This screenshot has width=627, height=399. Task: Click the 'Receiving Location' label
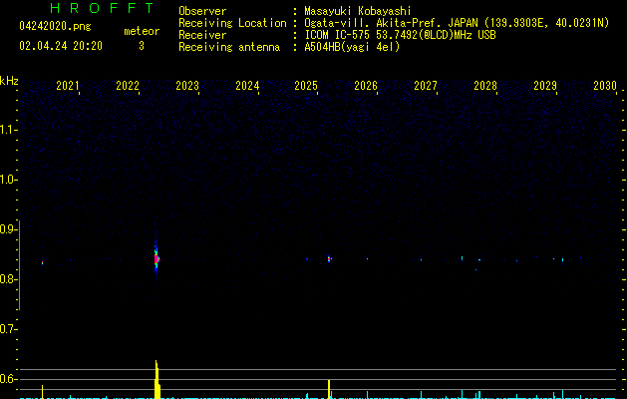coord(232,23)
